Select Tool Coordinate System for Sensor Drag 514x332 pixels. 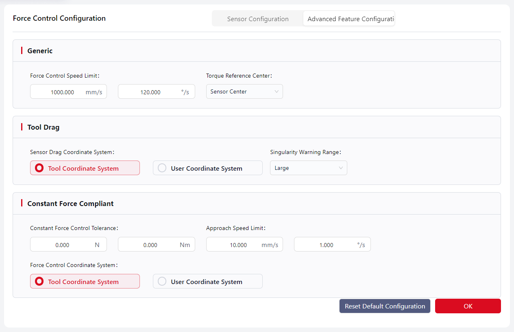tap(85, 168)
